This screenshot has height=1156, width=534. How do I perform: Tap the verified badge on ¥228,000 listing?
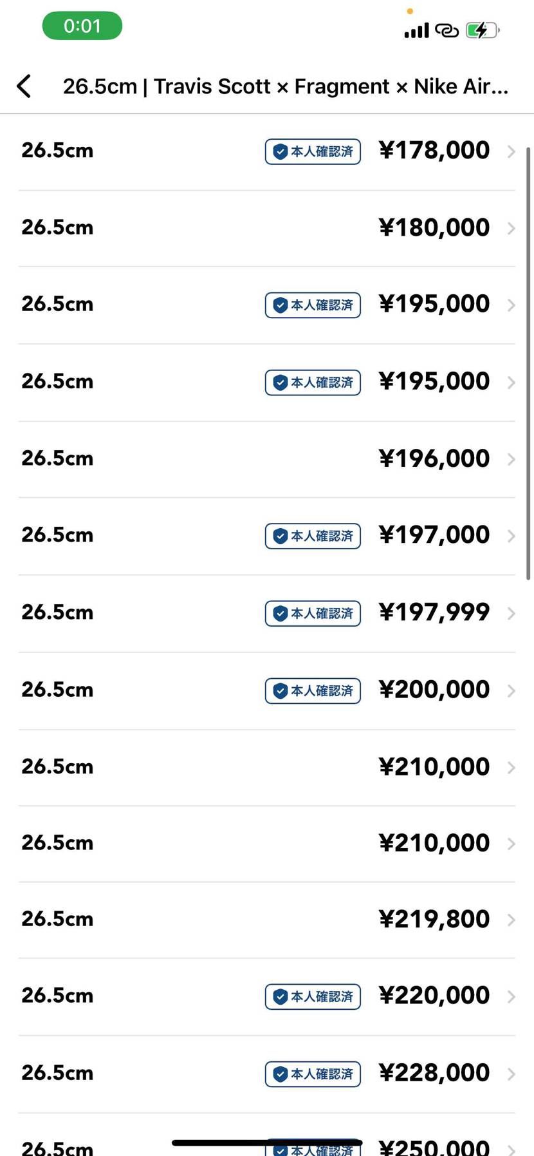click(313, 1074)
